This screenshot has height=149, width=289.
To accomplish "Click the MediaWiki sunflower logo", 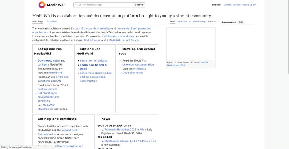I will click(42, 5).
